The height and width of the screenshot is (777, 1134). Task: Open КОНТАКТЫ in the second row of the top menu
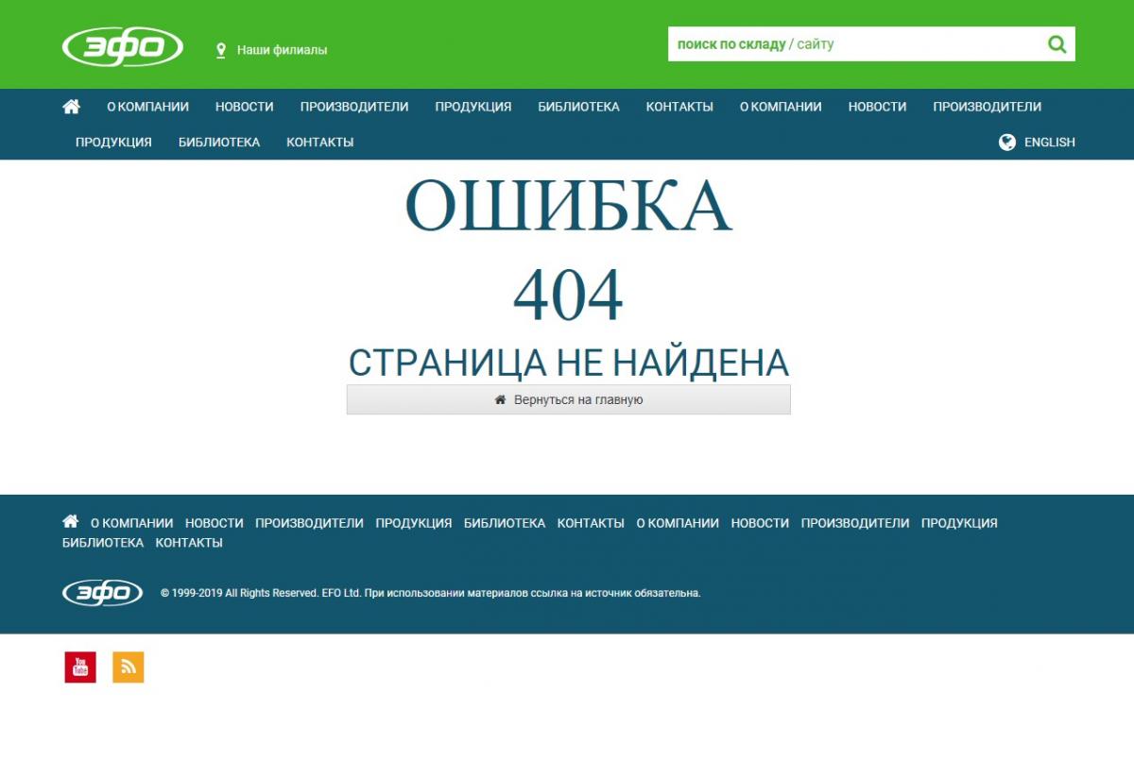tap(319, 143)
